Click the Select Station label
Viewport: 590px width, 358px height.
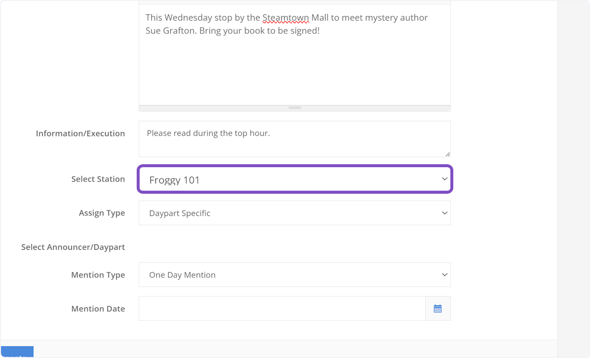tap(98, 179)
